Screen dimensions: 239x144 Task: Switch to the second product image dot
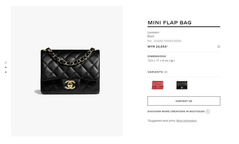[6, 67]
